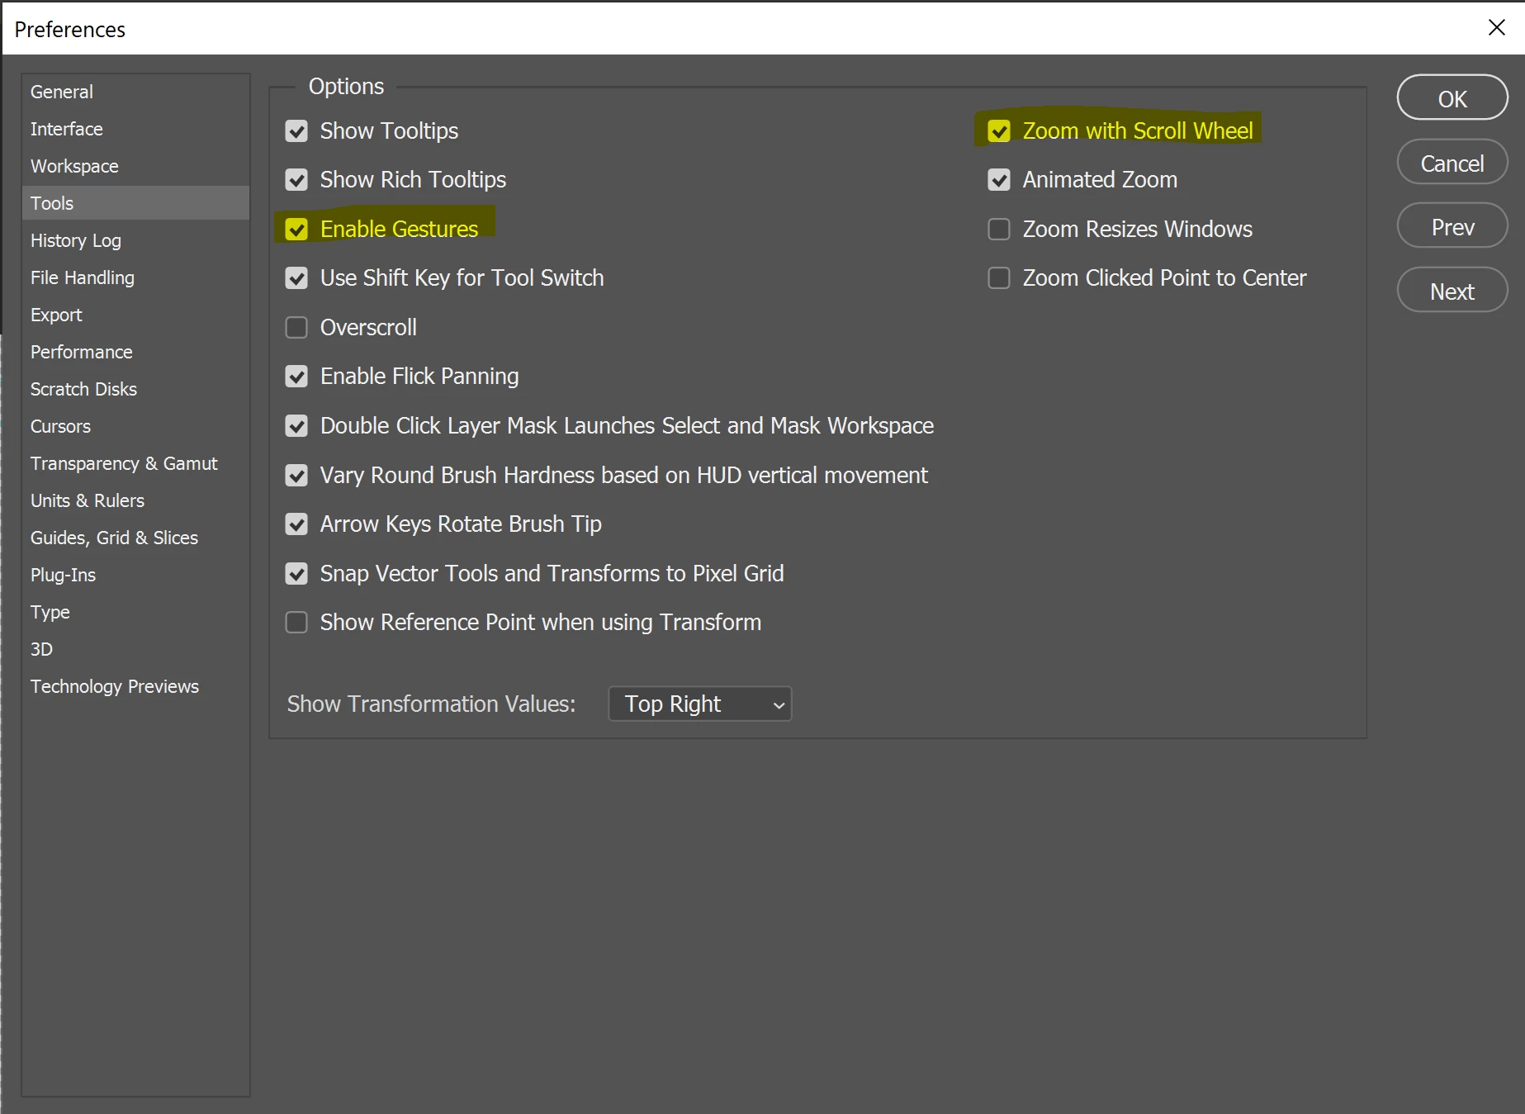Uncheck Show Rich Tooltips

click(296, 180)
